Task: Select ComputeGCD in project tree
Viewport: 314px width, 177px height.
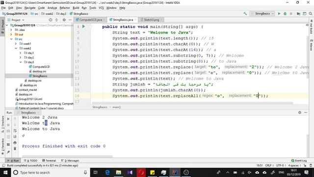Action: click(41, 67)
